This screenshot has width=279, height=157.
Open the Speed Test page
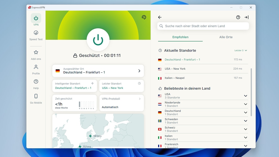[36, 35]
